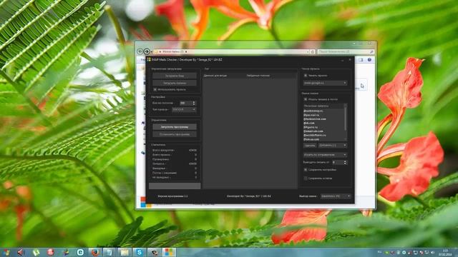
Task: Select @webmoney.ru in the mail list
Action: pos(313,111)
